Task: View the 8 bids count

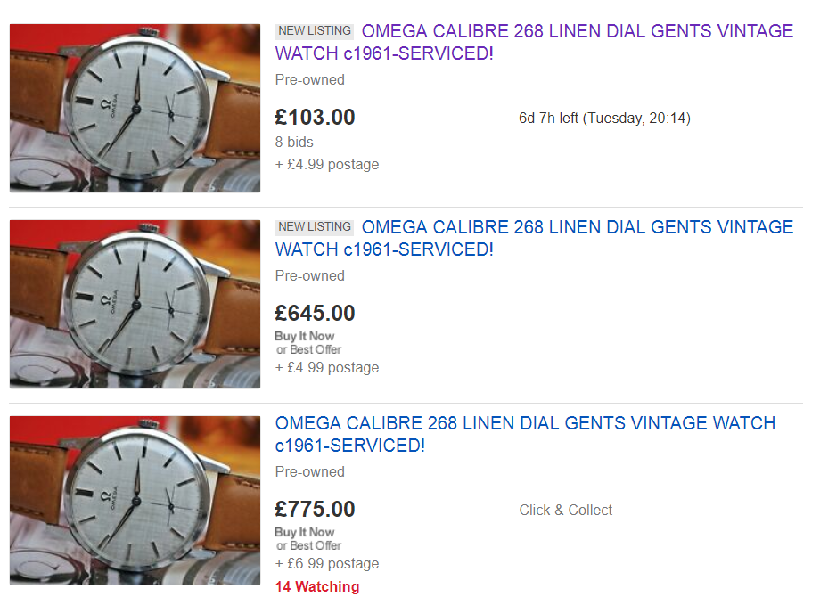Action: [294, 143]
